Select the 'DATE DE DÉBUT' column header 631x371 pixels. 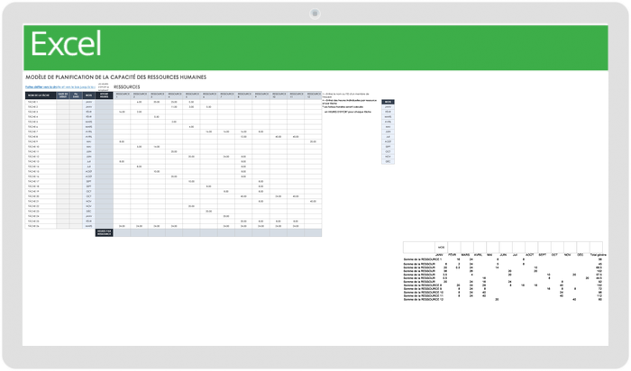pos(63,95)
